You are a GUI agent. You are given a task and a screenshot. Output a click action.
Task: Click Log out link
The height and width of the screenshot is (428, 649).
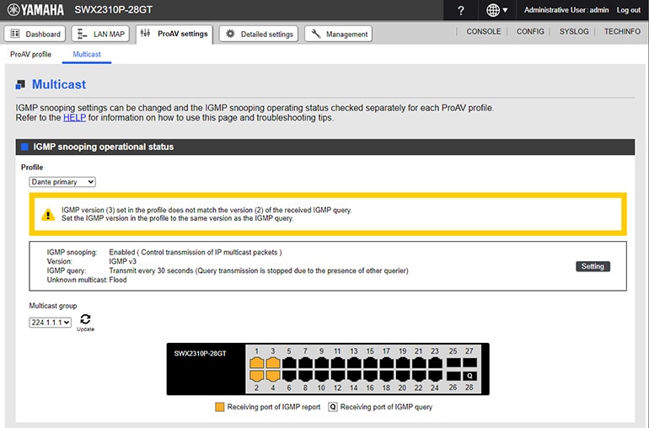[x=629, y=10]
